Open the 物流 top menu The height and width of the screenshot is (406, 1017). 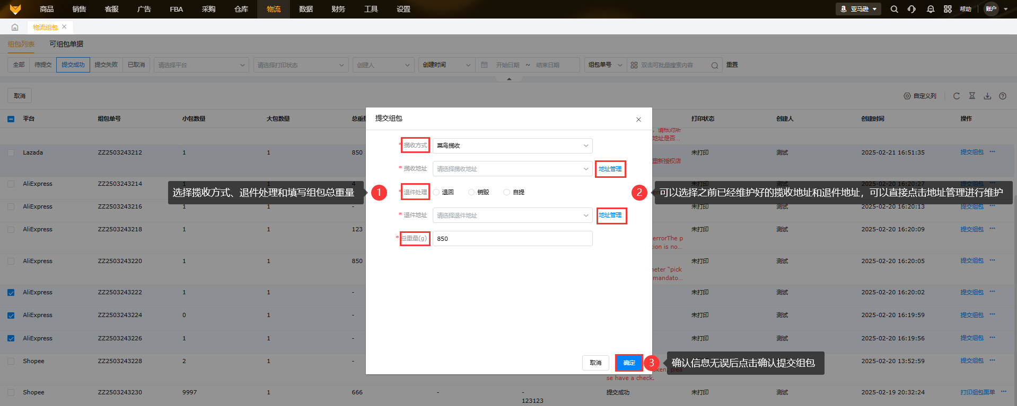[274, 9]
